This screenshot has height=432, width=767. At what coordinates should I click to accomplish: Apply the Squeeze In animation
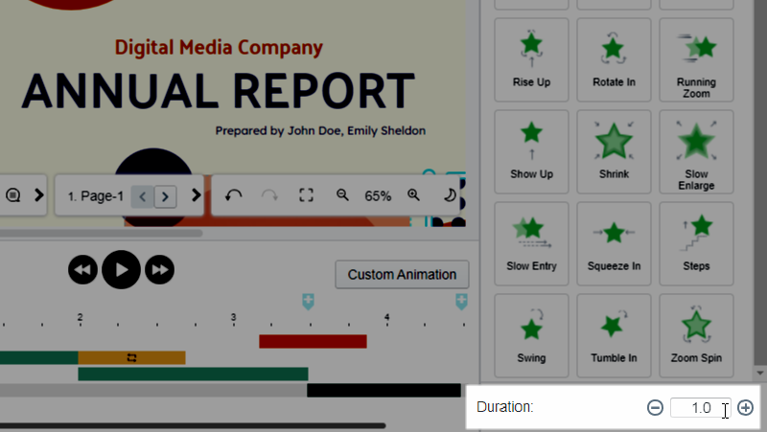pos(614,243)
